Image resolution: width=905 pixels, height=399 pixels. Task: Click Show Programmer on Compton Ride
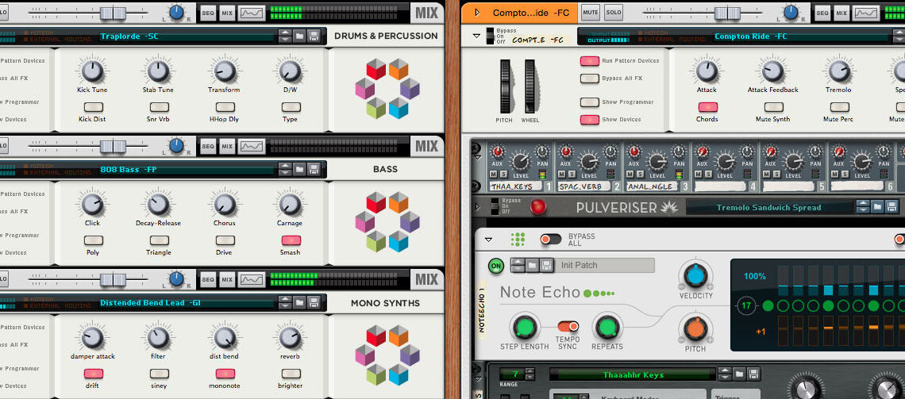(589, 102)
